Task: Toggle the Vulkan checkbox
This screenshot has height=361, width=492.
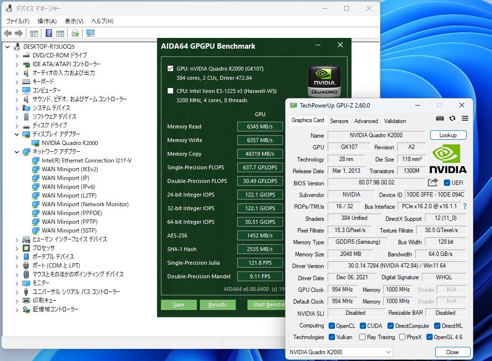Action: [x=332, y=337]
